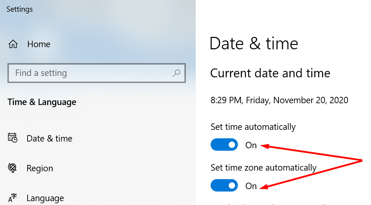Open the Language sidebar item
This screenshot has height=205, width=371.
click(x=45, y=198)
